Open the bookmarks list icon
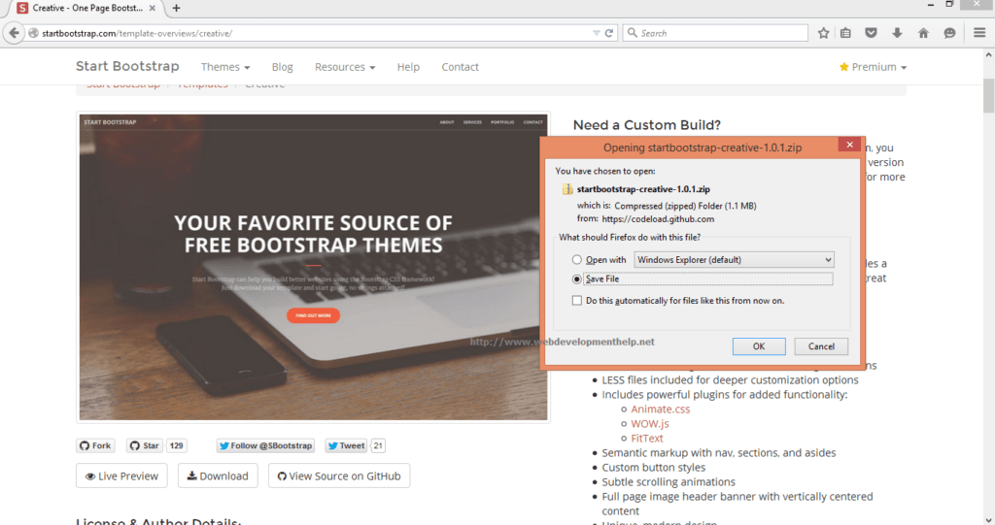This screenshot has height=525, width=995. coord(846,33)
